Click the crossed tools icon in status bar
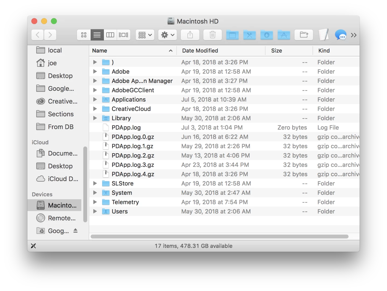Image resolution: width=387 pixels, height=291 pixels. pos(33,246)
